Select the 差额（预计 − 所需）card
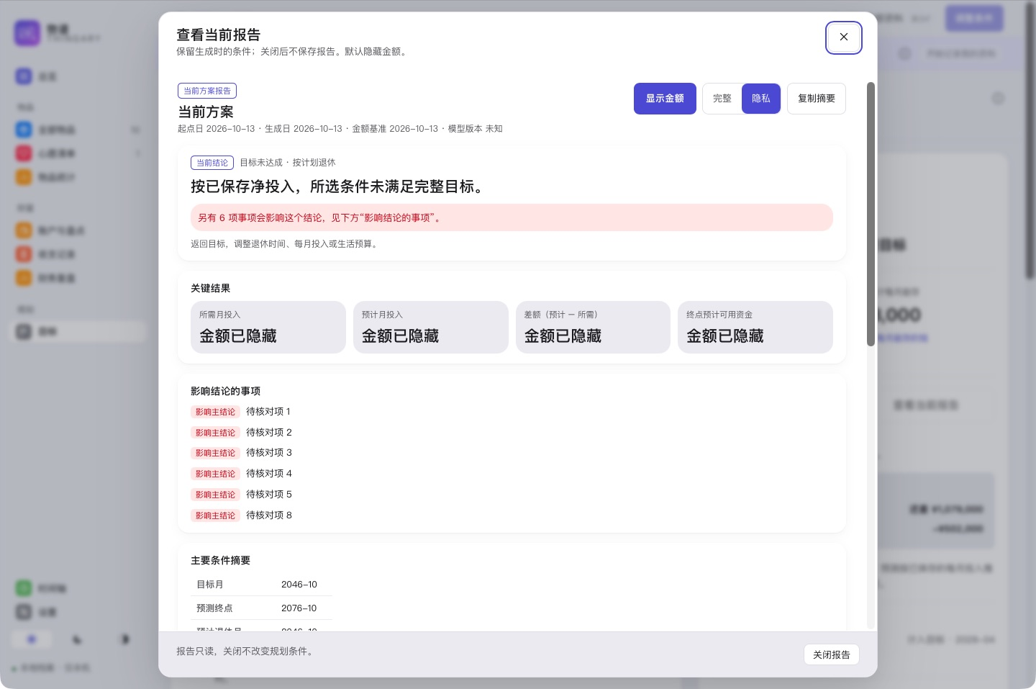This screenshot has height=689, width=1036. point(593,328)
